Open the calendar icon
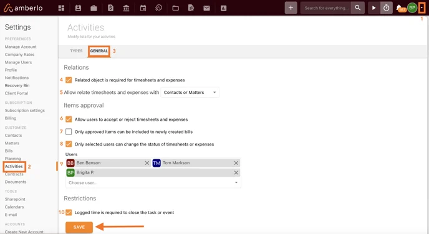429x234 pixels. pyautogui.click(x=143, y=8)
